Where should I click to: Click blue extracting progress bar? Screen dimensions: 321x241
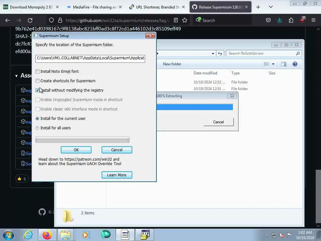[x=195, y=107]
